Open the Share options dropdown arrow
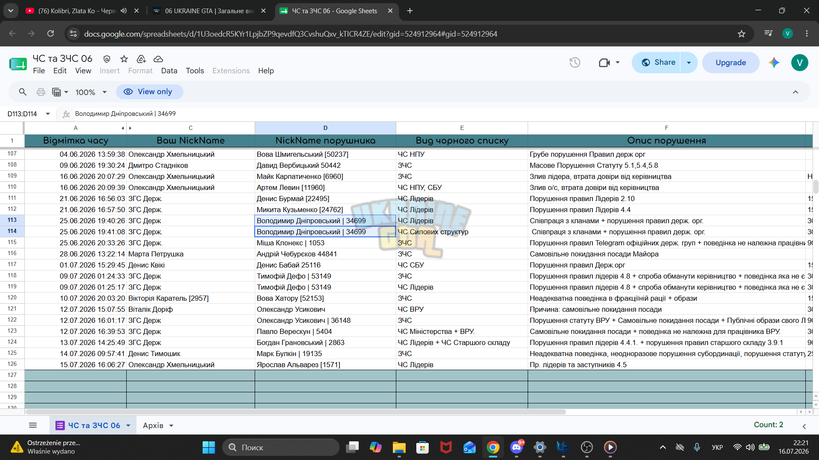 coord(688,63)
